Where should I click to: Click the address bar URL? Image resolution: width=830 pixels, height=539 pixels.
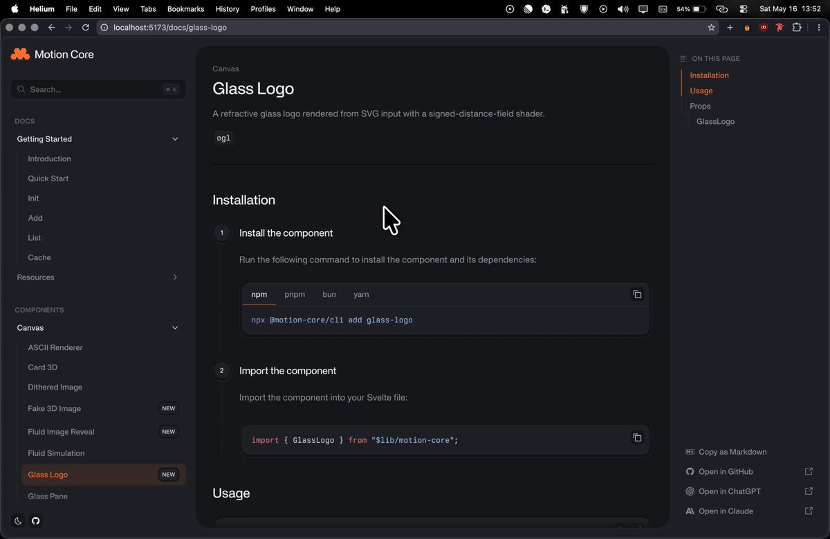[170, 28]
